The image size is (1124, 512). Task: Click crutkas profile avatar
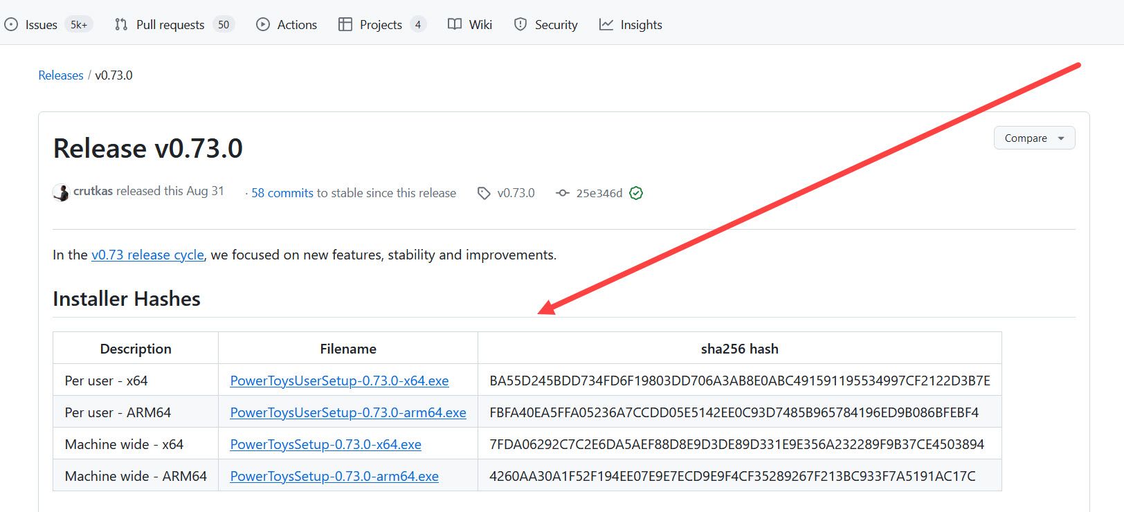point(61,192)
